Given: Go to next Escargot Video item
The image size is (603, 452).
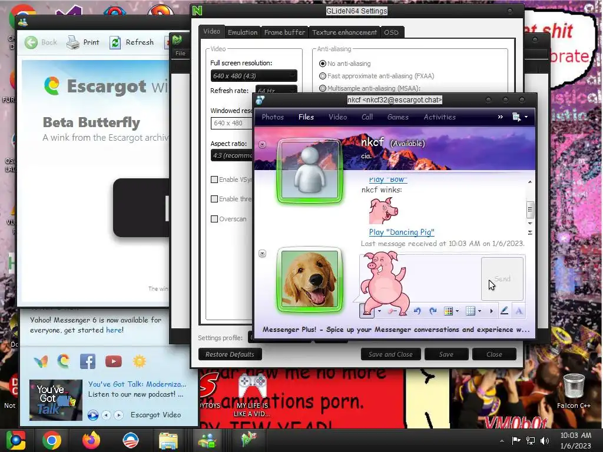Looking at the screenshot, I should 119,415.
